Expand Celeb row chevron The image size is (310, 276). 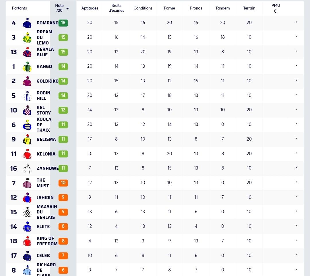[296, 255]
